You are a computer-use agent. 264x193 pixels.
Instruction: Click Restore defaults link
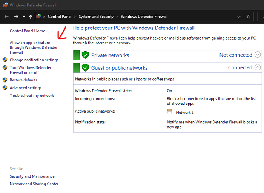click(23, 80)
